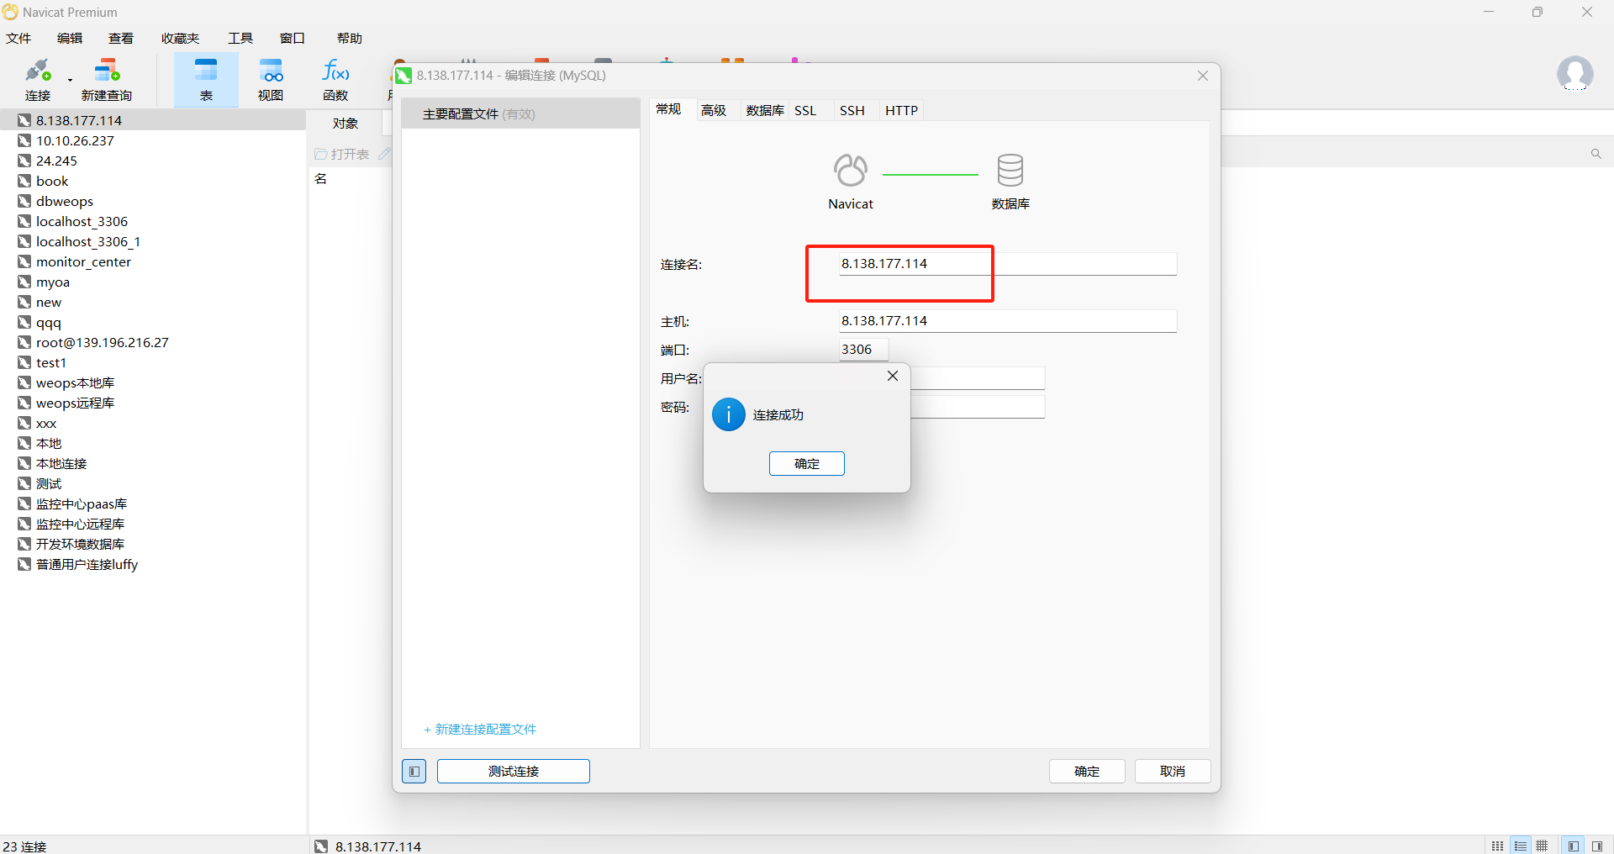
Task: Select the 视图 toolbar icon
Action: [x=271, y=70]
